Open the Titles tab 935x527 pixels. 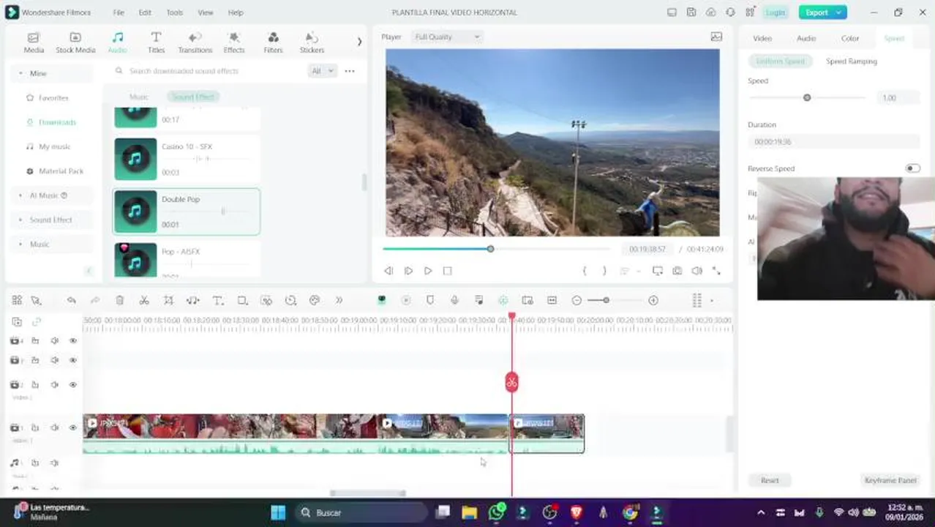(156, 42)
